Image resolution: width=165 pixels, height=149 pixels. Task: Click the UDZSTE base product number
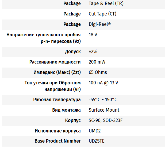click(x=96, y=141)
